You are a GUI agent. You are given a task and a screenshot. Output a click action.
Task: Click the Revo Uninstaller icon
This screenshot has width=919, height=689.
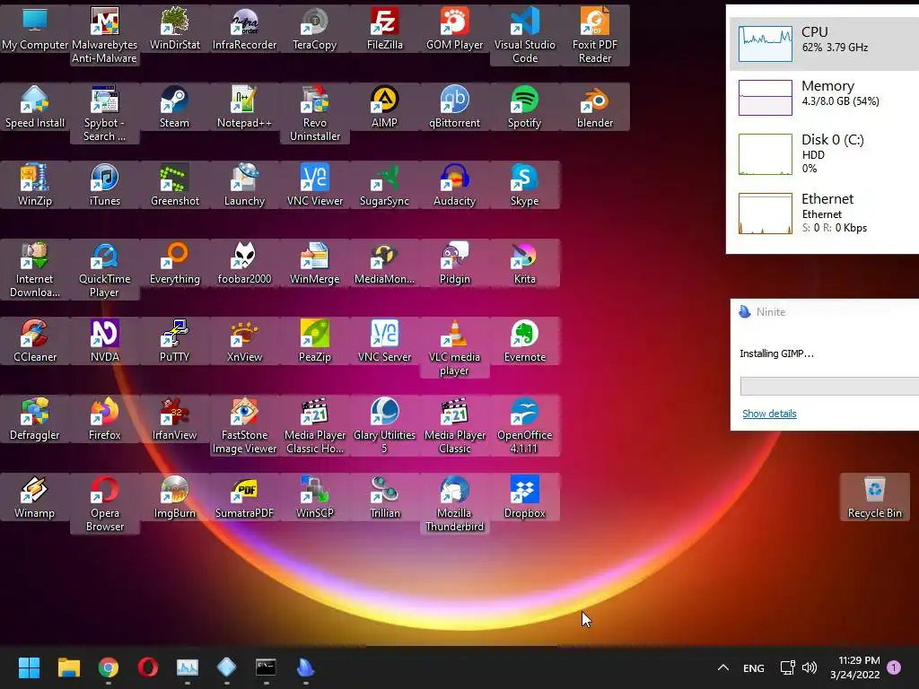point(315,113)
